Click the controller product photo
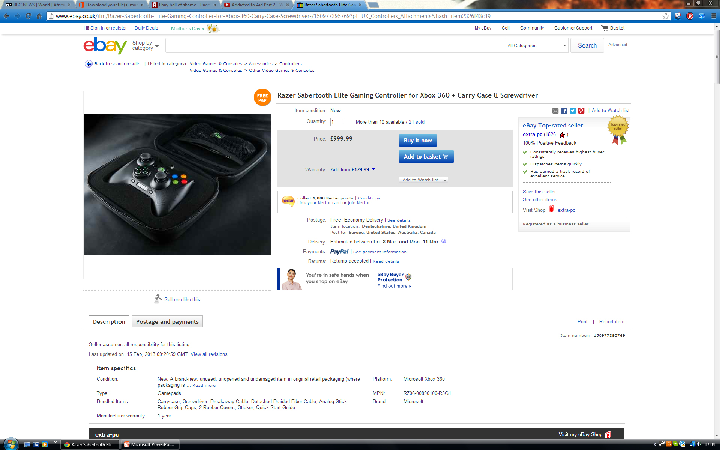This screenshot has width=720, height=450. tap(177, 184)
